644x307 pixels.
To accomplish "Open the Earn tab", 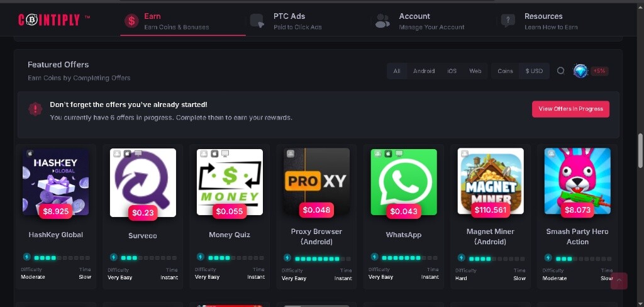I will tap(183, 21).
